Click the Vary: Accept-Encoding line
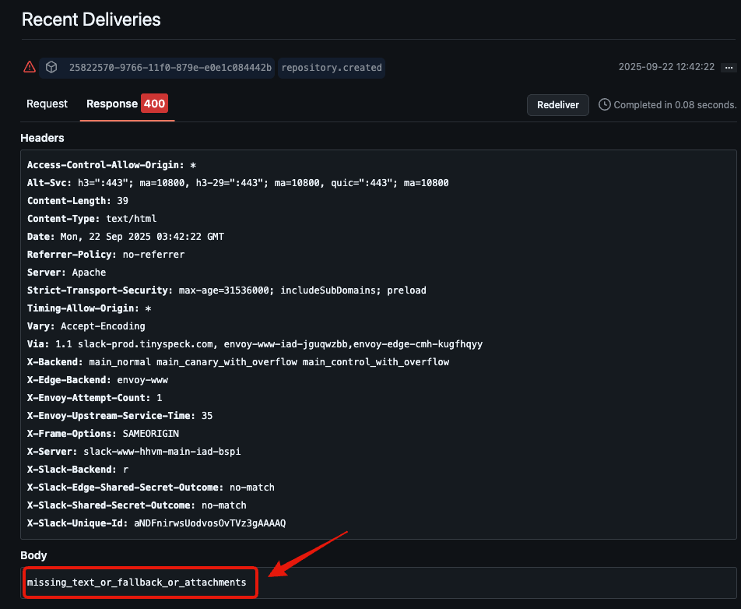 (86, 326)
